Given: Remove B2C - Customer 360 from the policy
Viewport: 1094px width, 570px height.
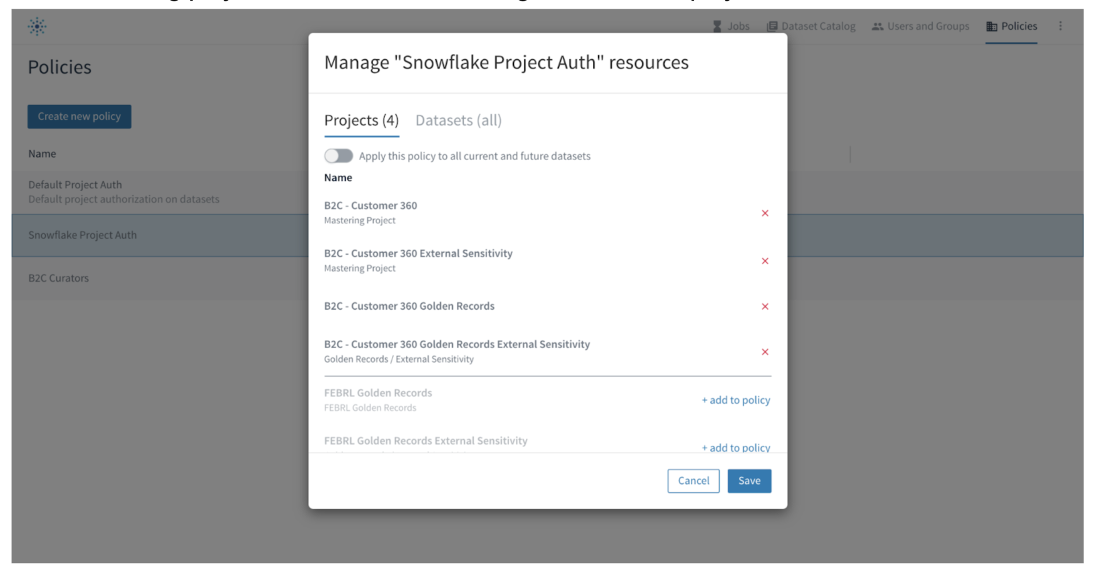Looking at the screenshot, I should [x=765, y=213].
